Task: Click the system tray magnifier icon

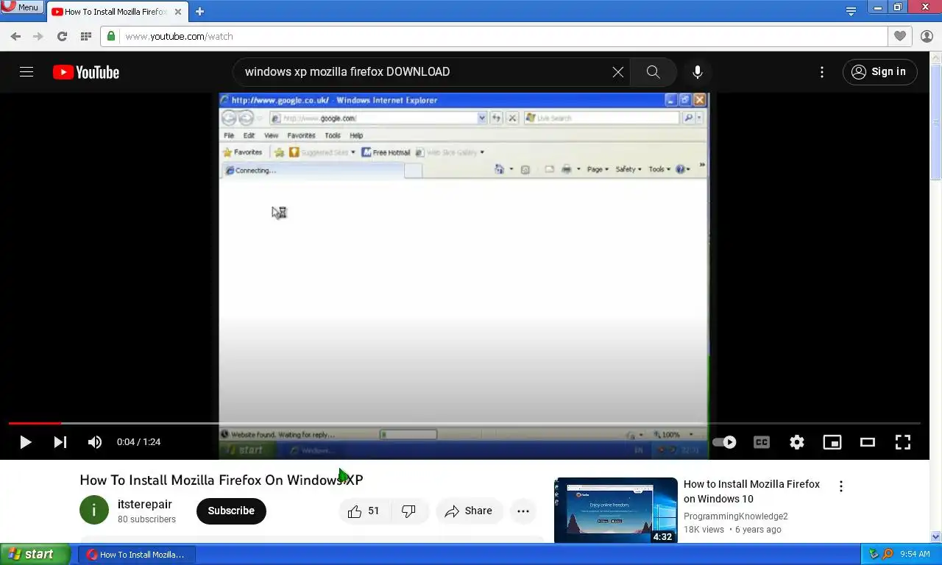Action: (x=888, y=554)
